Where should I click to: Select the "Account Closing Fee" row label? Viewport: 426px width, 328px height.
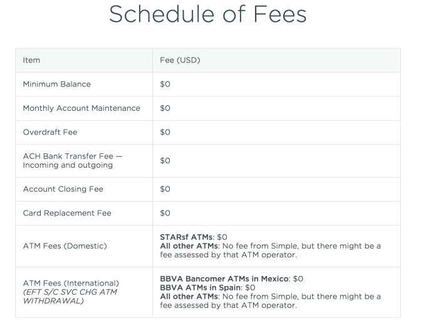pos(63,189)
